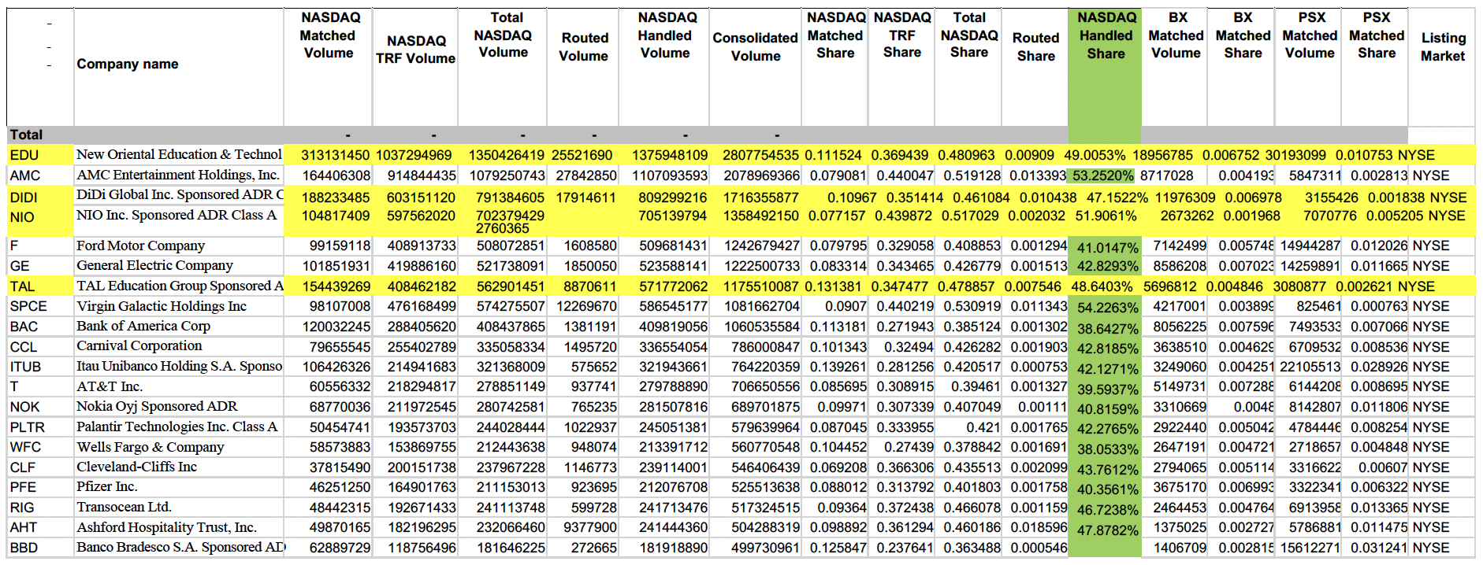Click Carnival Corporation name cell

[x=139, y=345]
